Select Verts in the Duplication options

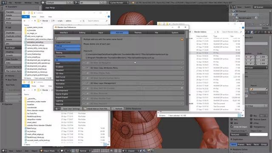pyautogui.click(x=249, y=144)
